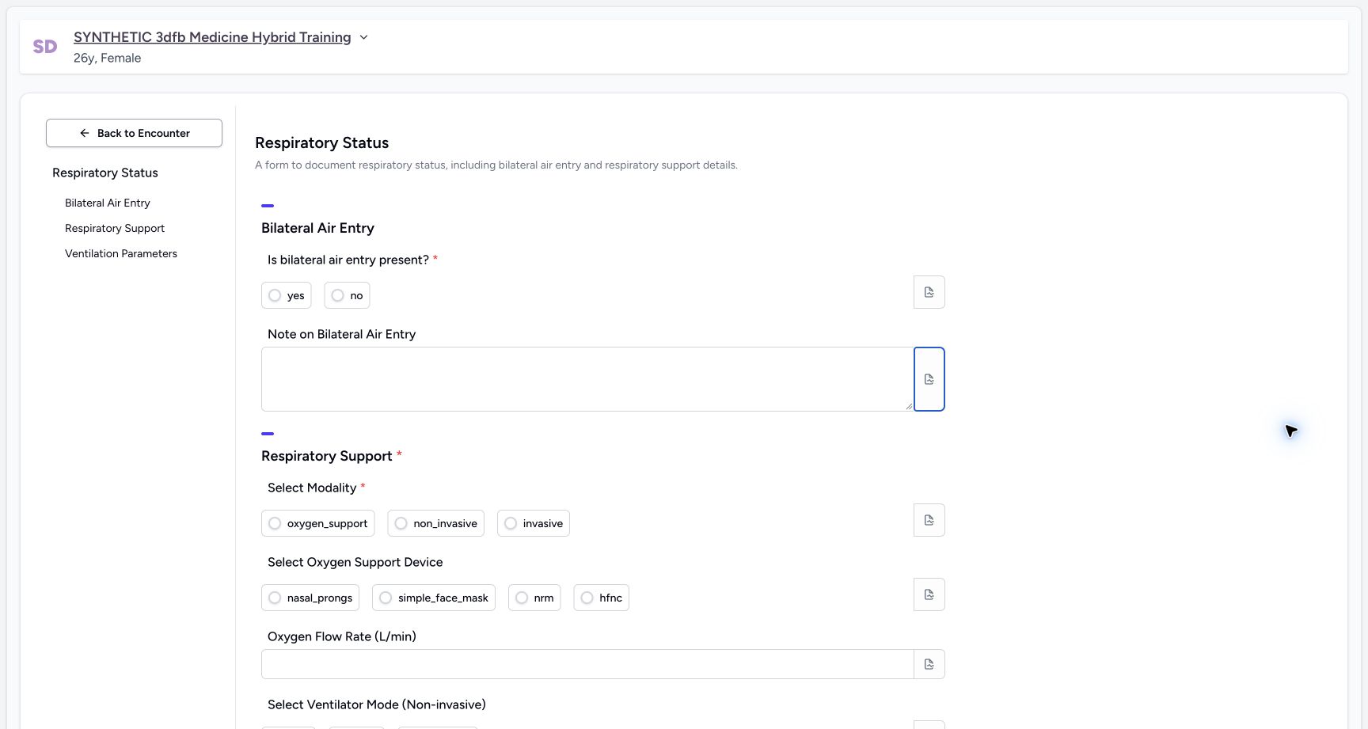Select hfnc oxygen device
Image resolution: width=1368 pixels, height=729 pixels.
point(602,598)
